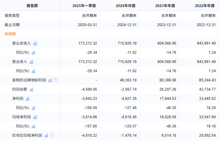The image size is (220, 141).
Task: Click the chart icon for 息税折旧摊销前利润
Action: (50, 80)
